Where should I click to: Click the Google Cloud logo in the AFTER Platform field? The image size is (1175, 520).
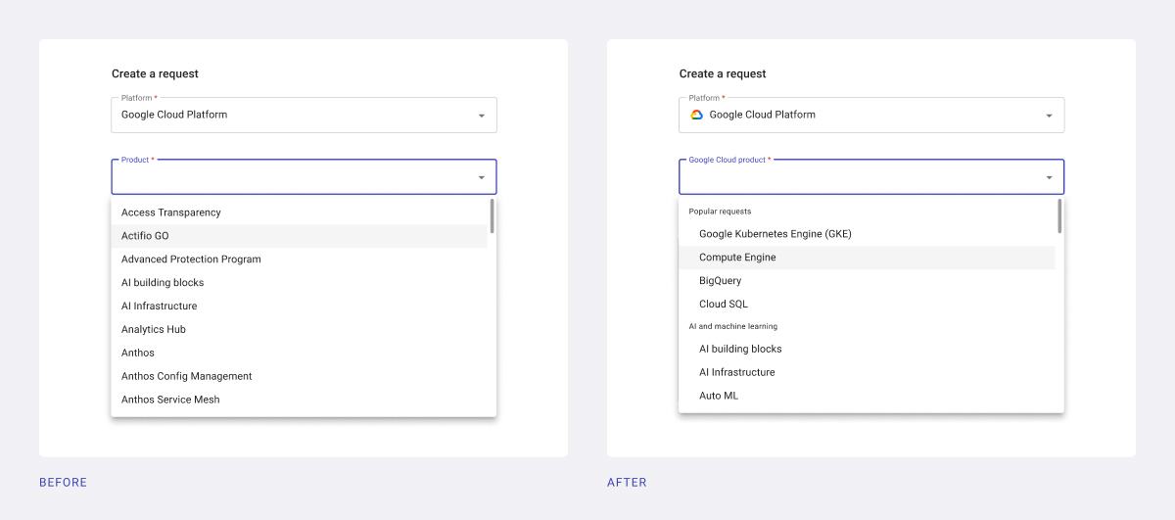pos(697,115)
